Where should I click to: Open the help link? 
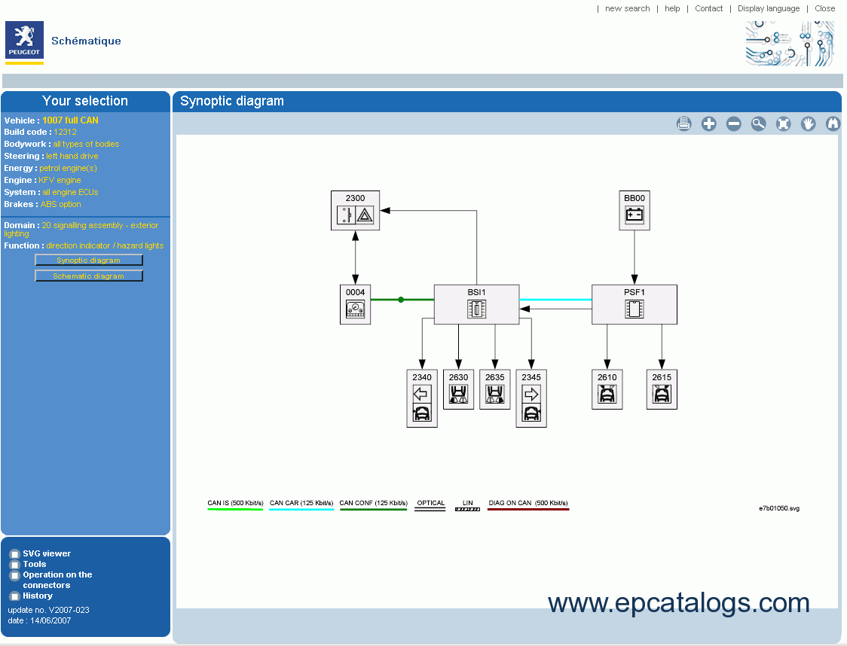click(x=672, y=8)
